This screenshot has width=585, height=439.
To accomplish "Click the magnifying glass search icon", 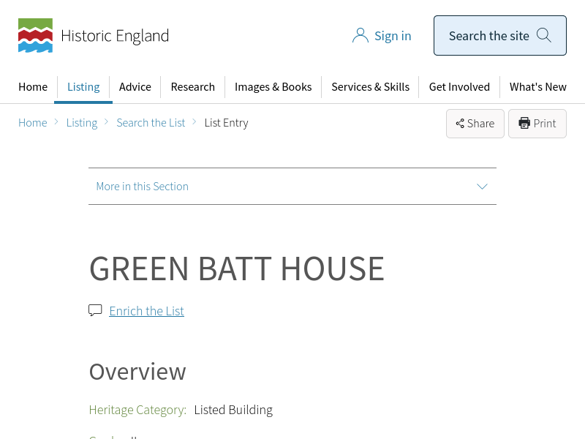I will (544, 35).
